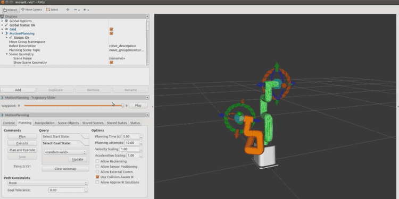This screenshot has width=399, height=199.
Task: Open the Path Constraints None dropdown
Action: [47, 183]
